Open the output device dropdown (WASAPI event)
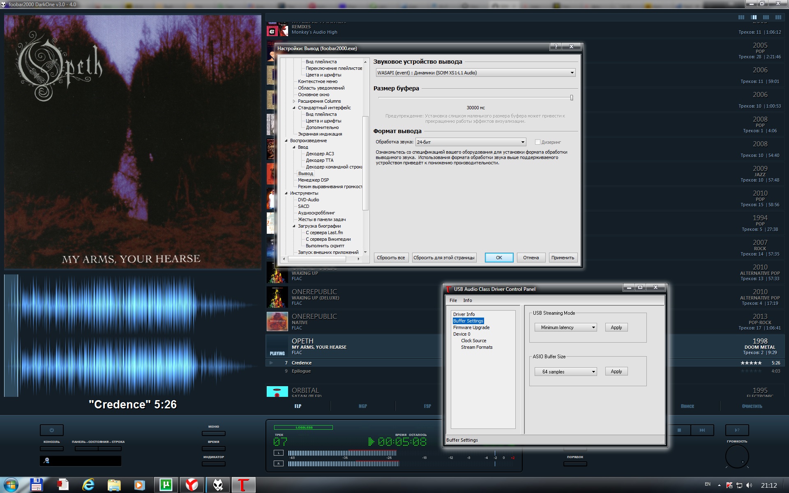This screenshot has width=789, height=493. tap(475, 73)
